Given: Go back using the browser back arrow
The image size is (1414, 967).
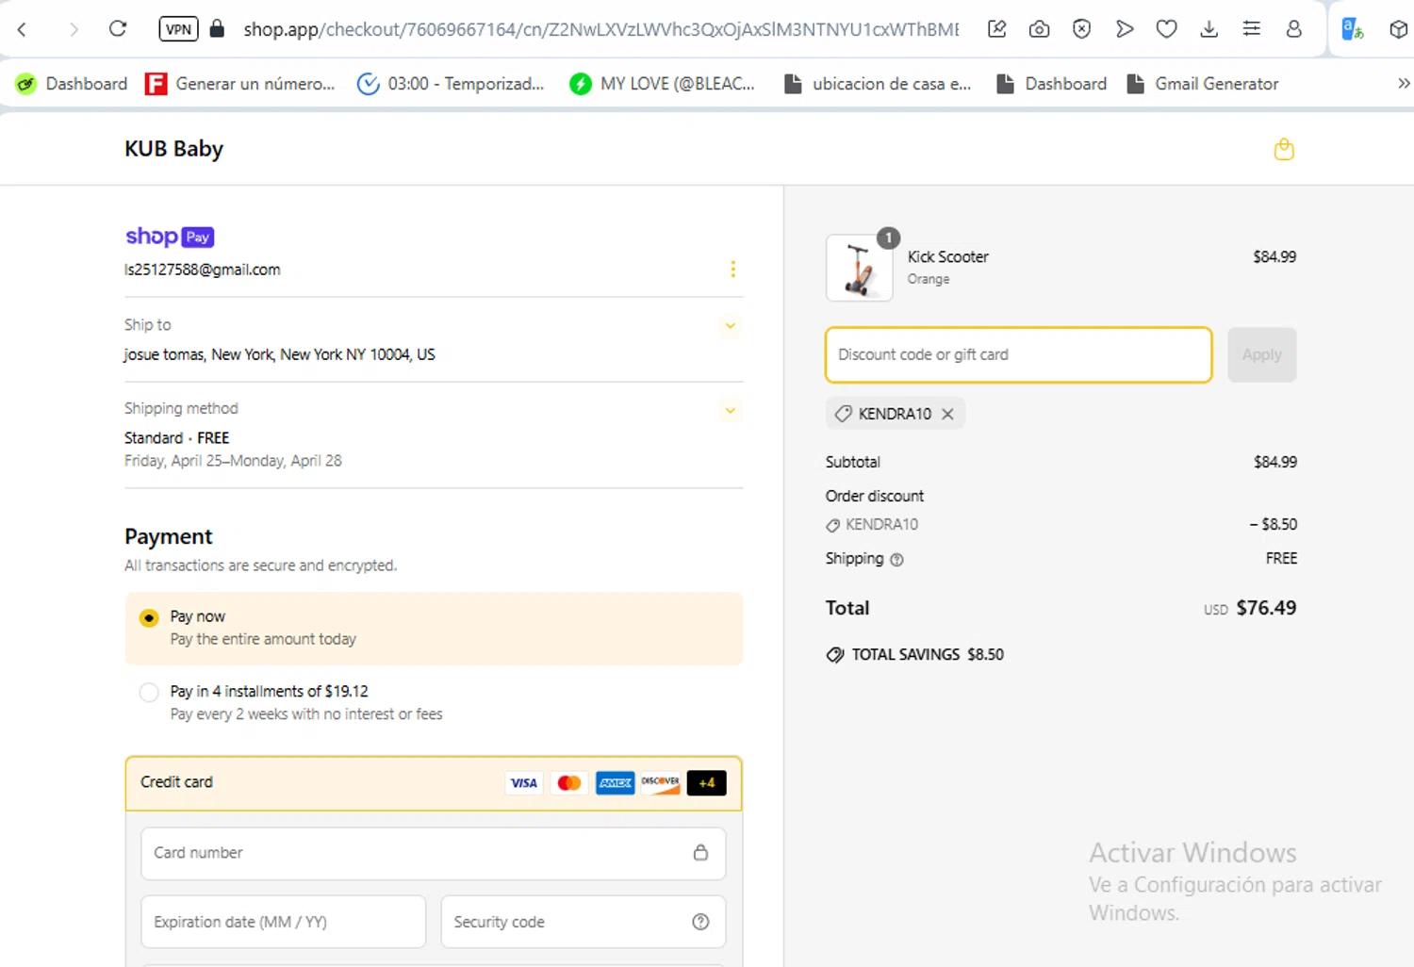Looking at the screenshot, I should 22,29.
